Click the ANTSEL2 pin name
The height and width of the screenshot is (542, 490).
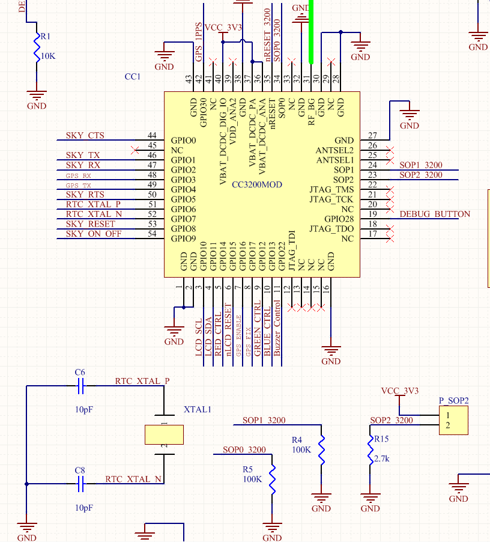tap(334, 150)
